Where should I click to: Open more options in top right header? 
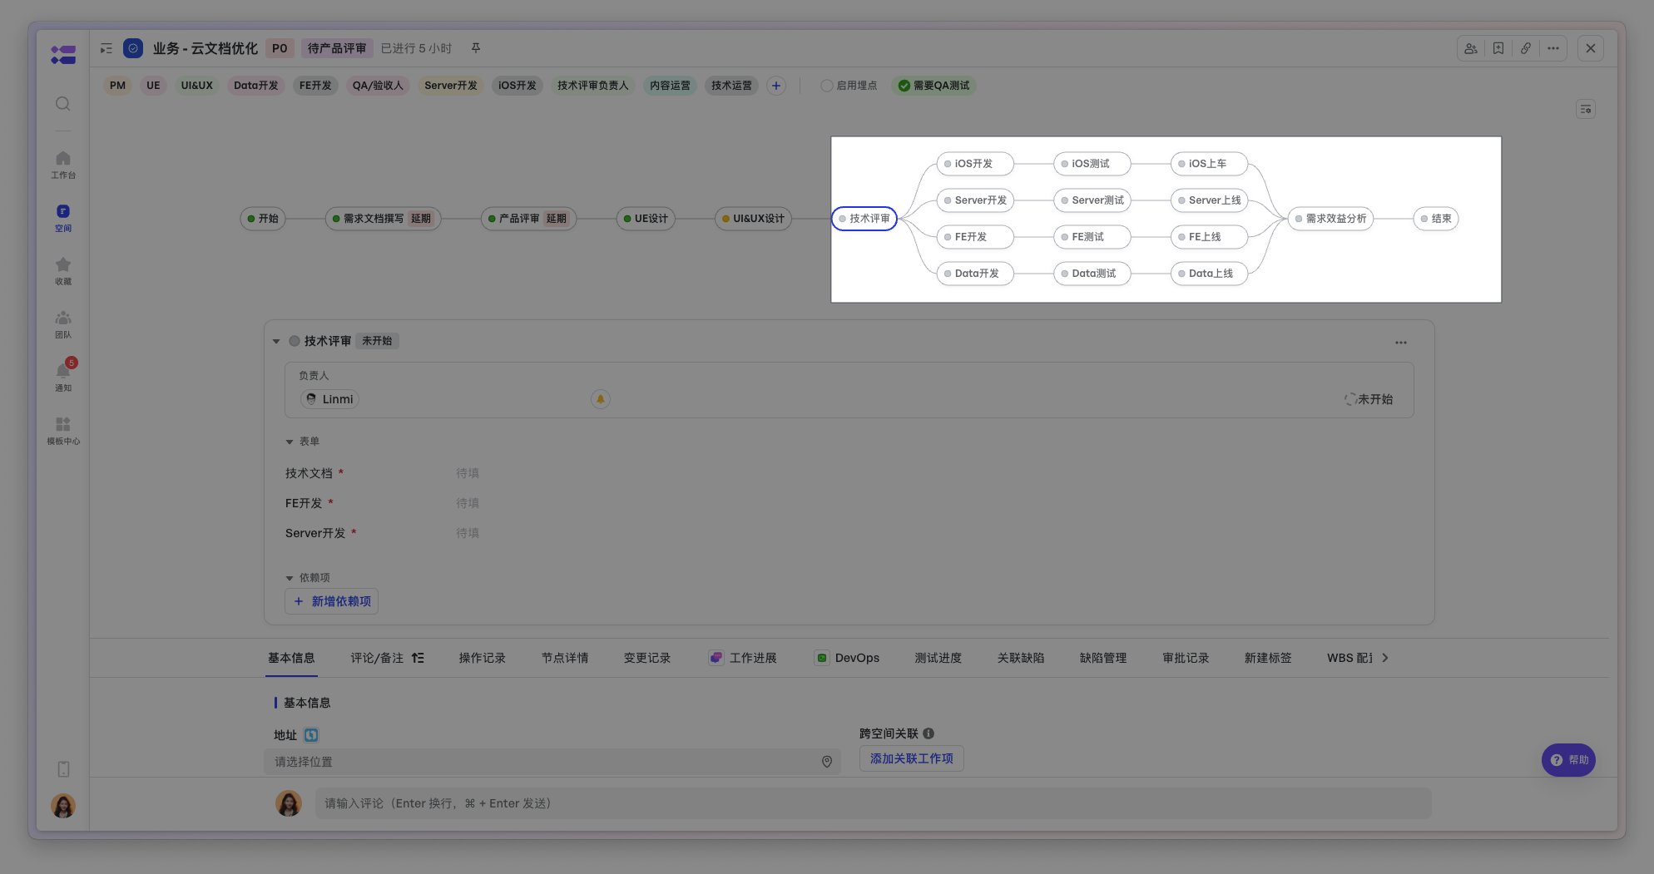pos(1553,48)
